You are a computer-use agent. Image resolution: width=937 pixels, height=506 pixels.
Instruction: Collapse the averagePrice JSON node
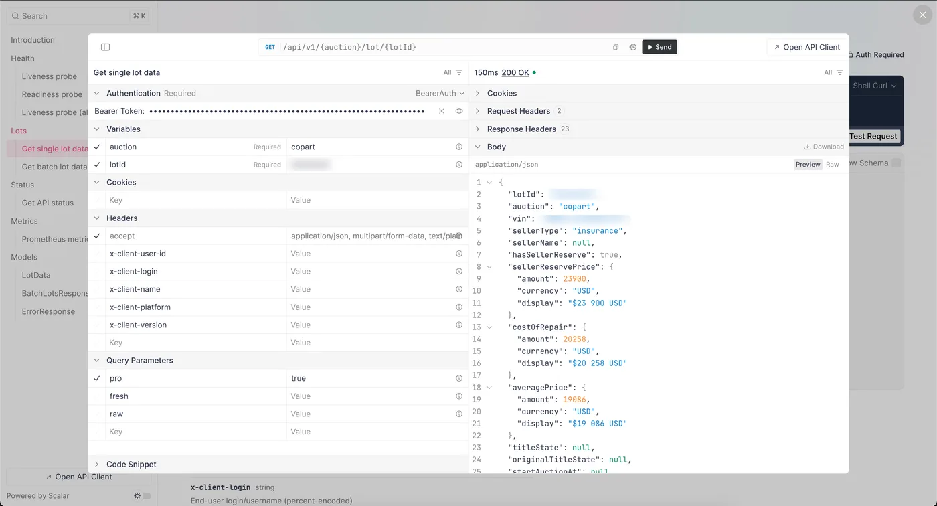coord(489,388)
